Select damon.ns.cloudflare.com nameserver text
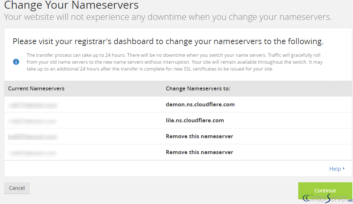Image resolution: width=353 pixels, height=204 pixels. (200, 105)
